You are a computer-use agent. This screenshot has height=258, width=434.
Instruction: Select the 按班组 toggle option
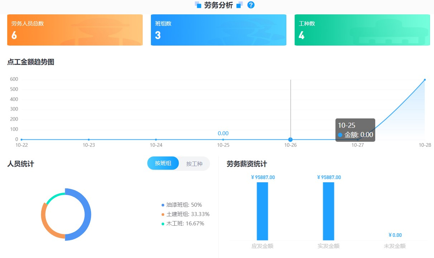pyautogui.click(x=163, y=164)
